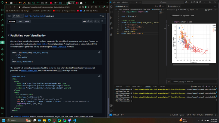Open the new terminal launch profile dropdown

click(x=201, y=87)
